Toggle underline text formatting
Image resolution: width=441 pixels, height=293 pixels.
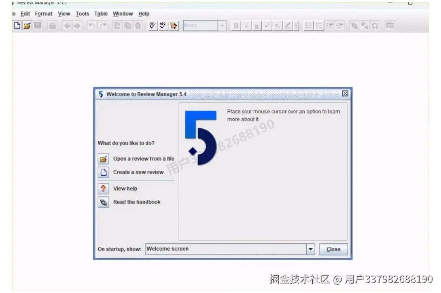(257, 25)
